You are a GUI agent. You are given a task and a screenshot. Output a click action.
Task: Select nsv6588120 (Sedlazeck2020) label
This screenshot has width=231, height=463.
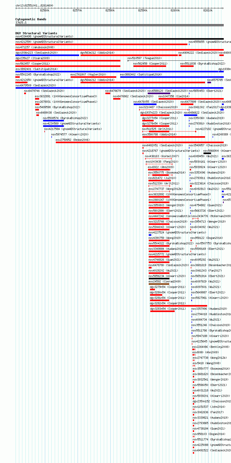click(168, 91)
